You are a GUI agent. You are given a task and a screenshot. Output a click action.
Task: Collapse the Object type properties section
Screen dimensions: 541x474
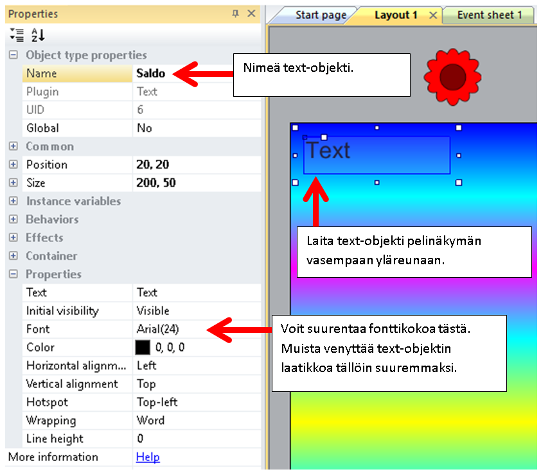tap(13, 55)
